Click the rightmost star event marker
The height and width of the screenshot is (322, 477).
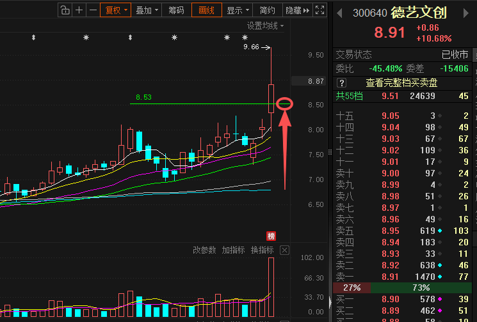pos(245,38)
